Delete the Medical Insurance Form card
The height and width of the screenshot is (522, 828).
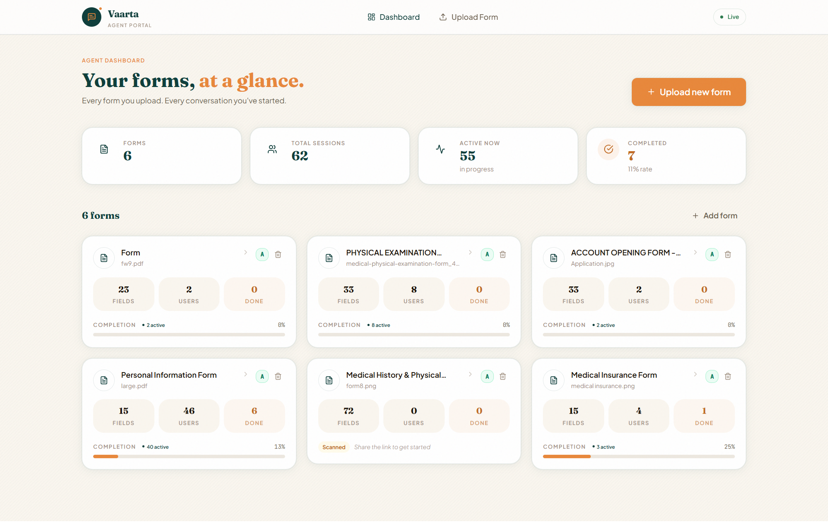728,376
